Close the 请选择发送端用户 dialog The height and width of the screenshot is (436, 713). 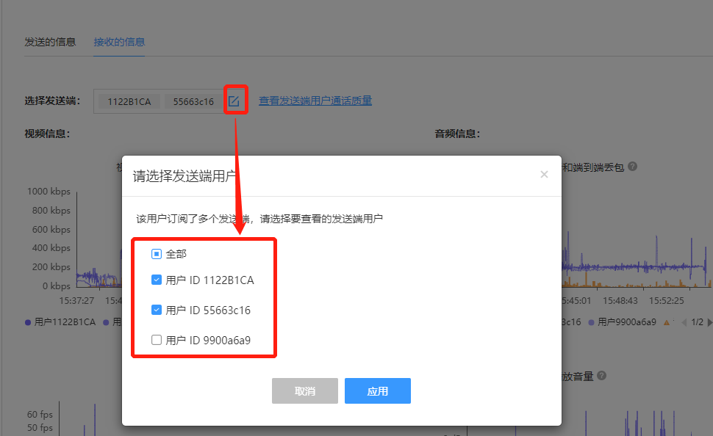pyautogui.click(x=544, y=175)
